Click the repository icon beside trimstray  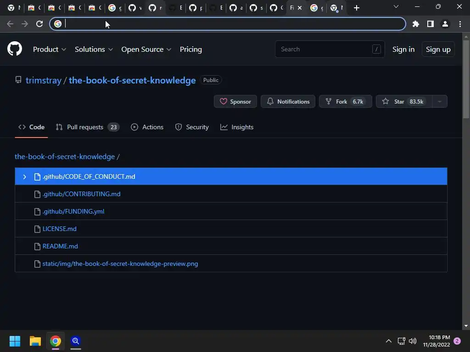(18, 80)
